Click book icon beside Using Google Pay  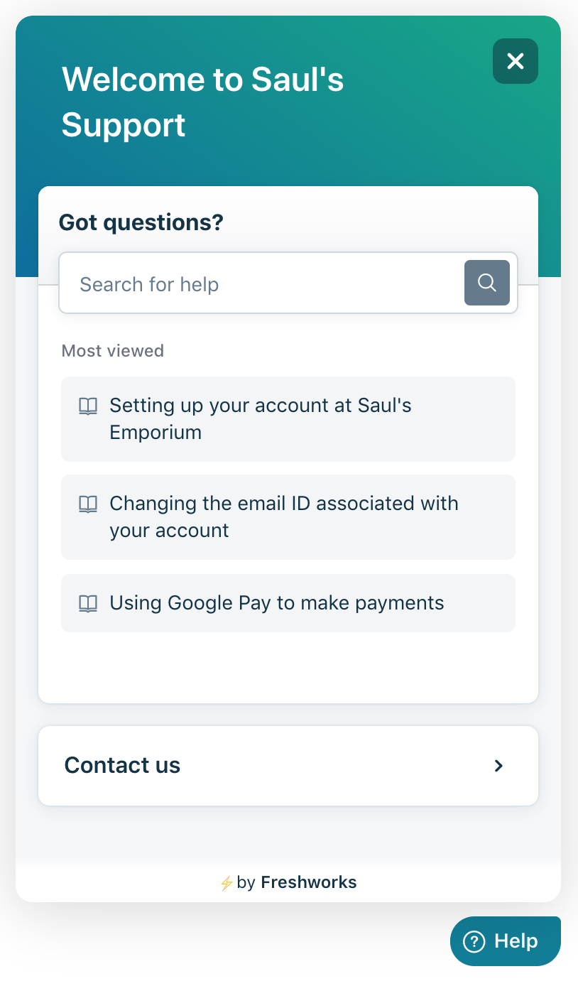[88, 604]
